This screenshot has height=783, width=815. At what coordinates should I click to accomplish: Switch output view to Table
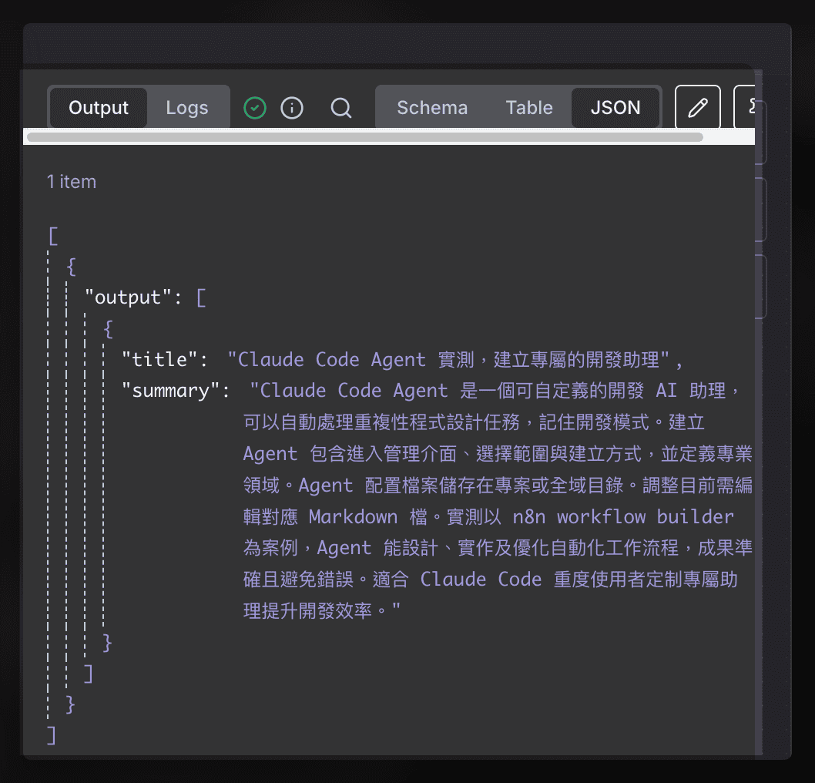click(x=529, y=108)
